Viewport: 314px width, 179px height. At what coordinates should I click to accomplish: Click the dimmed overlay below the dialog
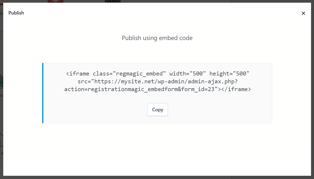pos(157,177)
